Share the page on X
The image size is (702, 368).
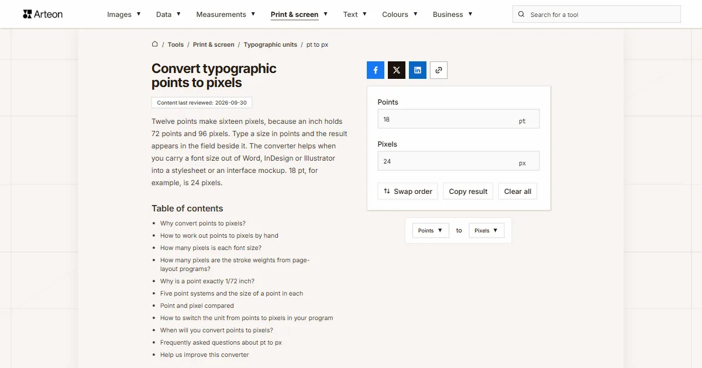click(397, 70)
